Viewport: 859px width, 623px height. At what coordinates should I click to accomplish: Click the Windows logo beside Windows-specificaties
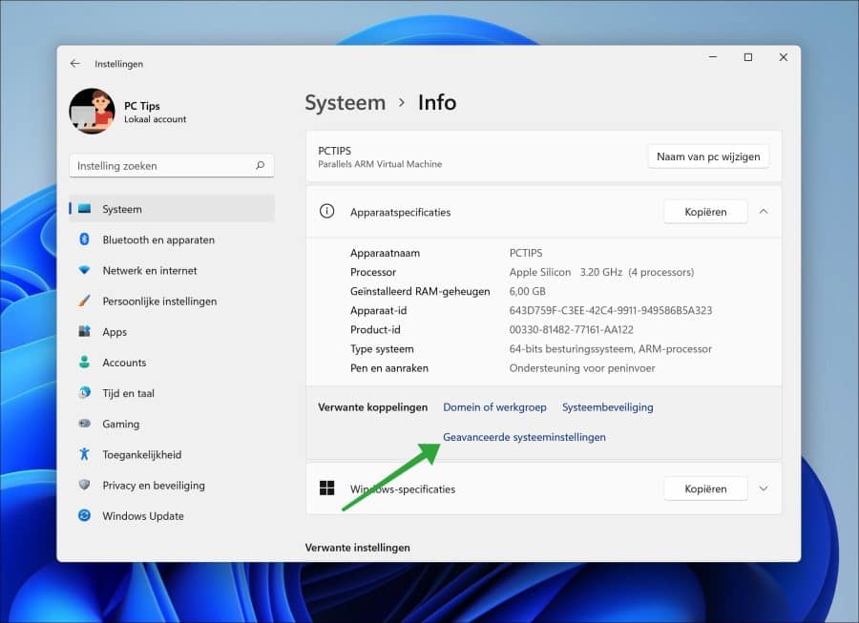tap(327, 488)
